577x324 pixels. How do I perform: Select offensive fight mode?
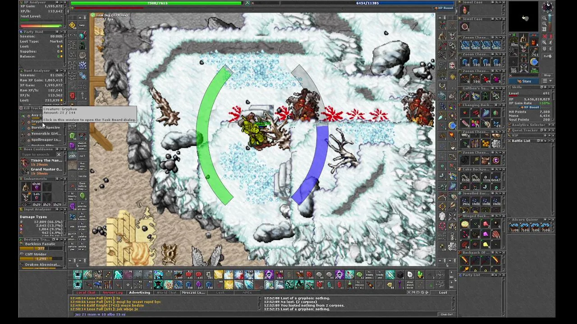[x=545, y=36]
